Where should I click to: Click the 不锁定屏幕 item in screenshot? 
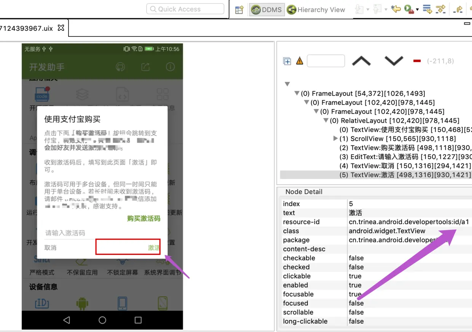coord(123,272)
